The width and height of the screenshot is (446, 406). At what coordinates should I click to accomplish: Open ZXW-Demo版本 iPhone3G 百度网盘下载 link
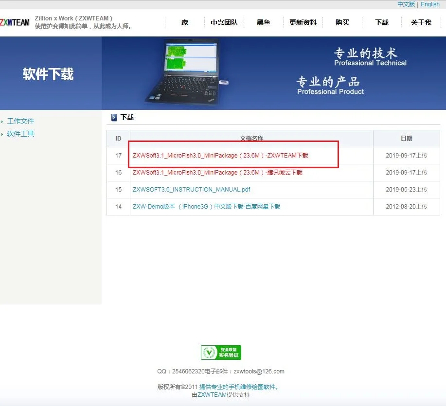pyautogui.click(x=207, y=207)
